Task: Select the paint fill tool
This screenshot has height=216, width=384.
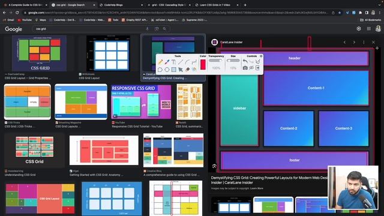Action: (x=194, y=70)
